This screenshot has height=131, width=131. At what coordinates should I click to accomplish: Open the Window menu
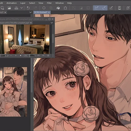click(59, 3)
